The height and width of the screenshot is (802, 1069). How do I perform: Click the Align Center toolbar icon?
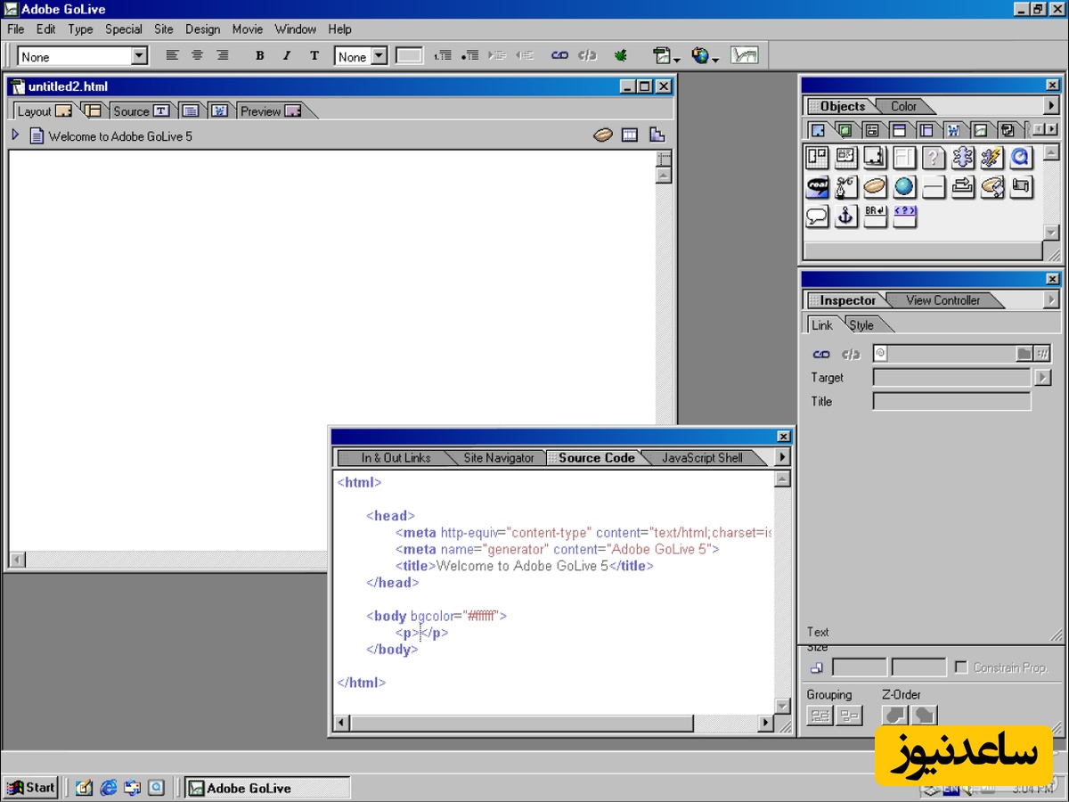point(198,56)
